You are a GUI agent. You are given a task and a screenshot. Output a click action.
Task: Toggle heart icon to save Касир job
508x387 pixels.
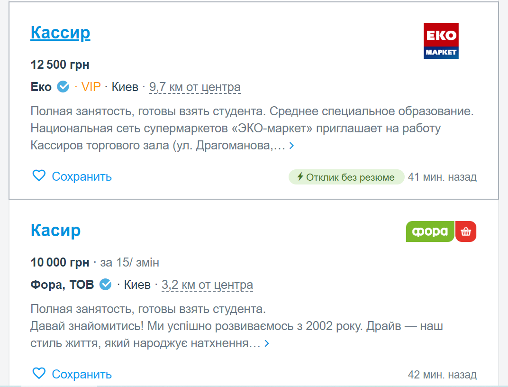[39, 373]
